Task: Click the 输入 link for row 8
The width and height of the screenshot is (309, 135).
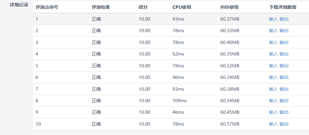Action: tap(273, 101)
